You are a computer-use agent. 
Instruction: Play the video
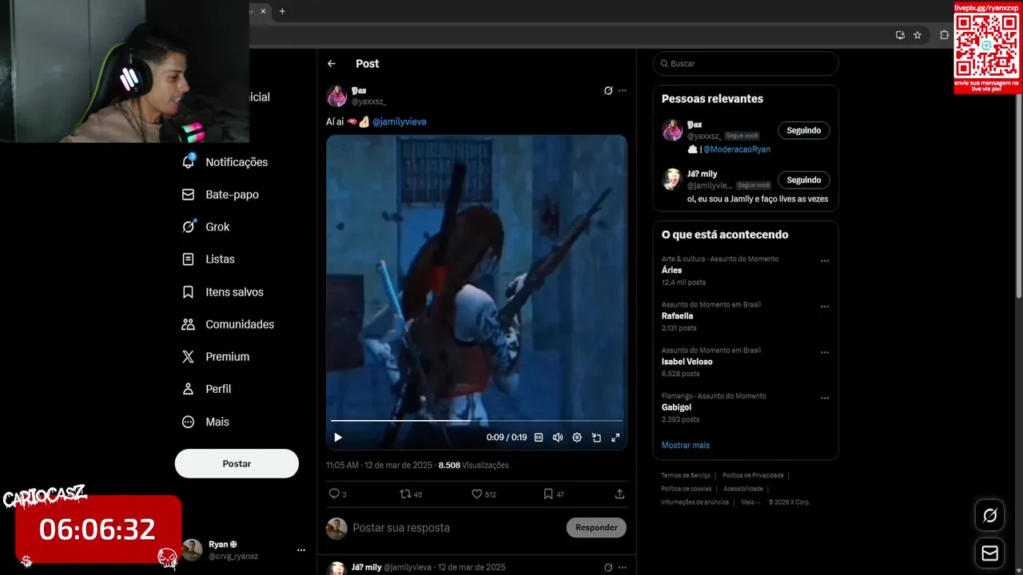[338, 438]
